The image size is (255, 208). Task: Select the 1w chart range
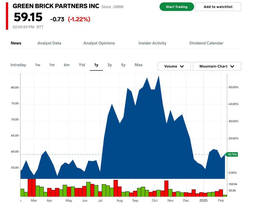(x=38, y=65)
